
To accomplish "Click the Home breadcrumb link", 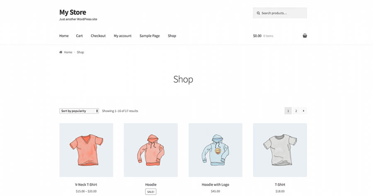I will (68, 52).
